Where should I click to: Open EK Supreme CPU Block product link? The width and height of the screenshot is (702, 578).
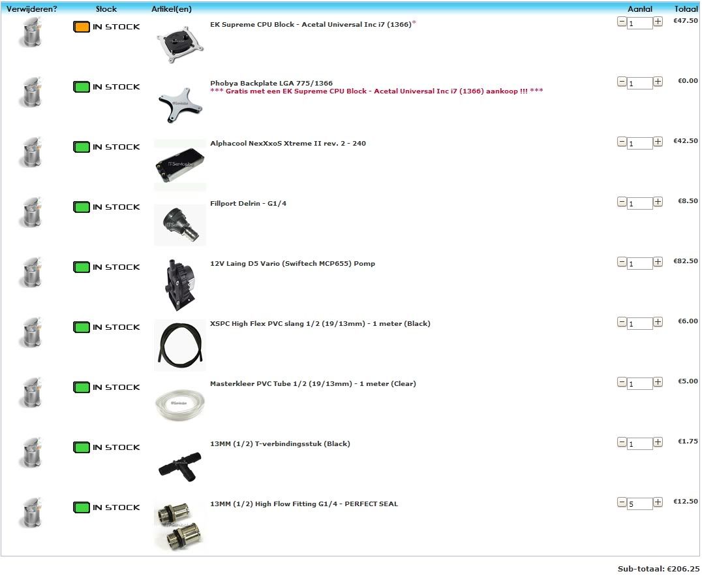311,25
